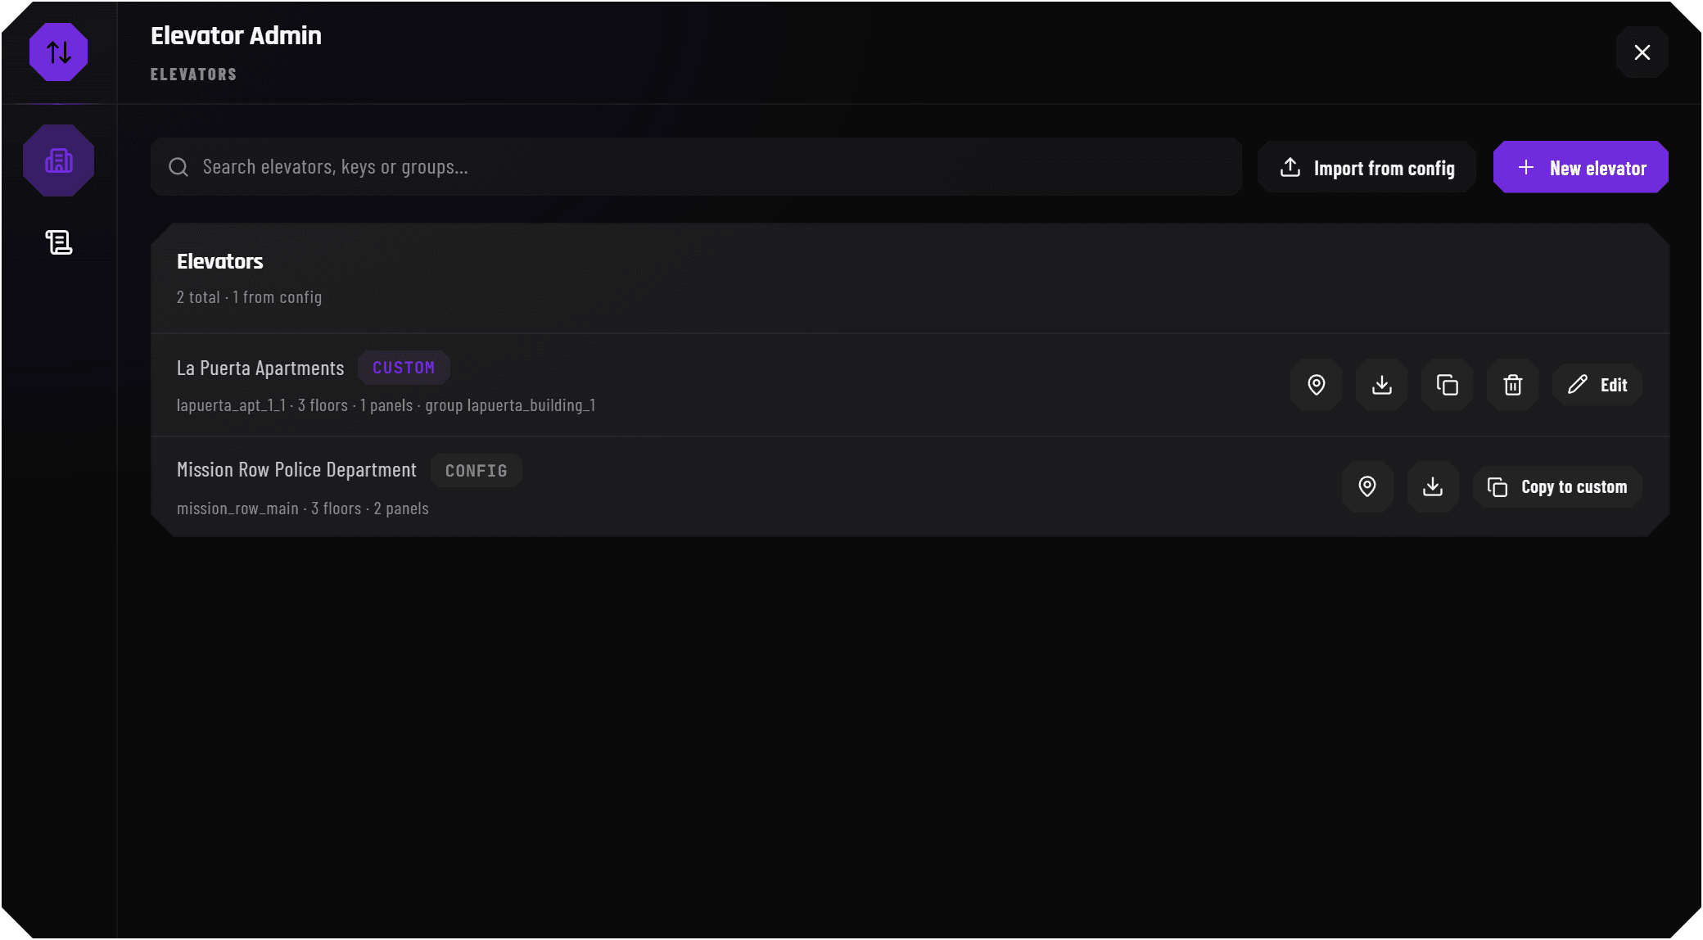This screenshot has width=1703, height=940.
Task: Click Import from config button
Action: point(1367,167)
